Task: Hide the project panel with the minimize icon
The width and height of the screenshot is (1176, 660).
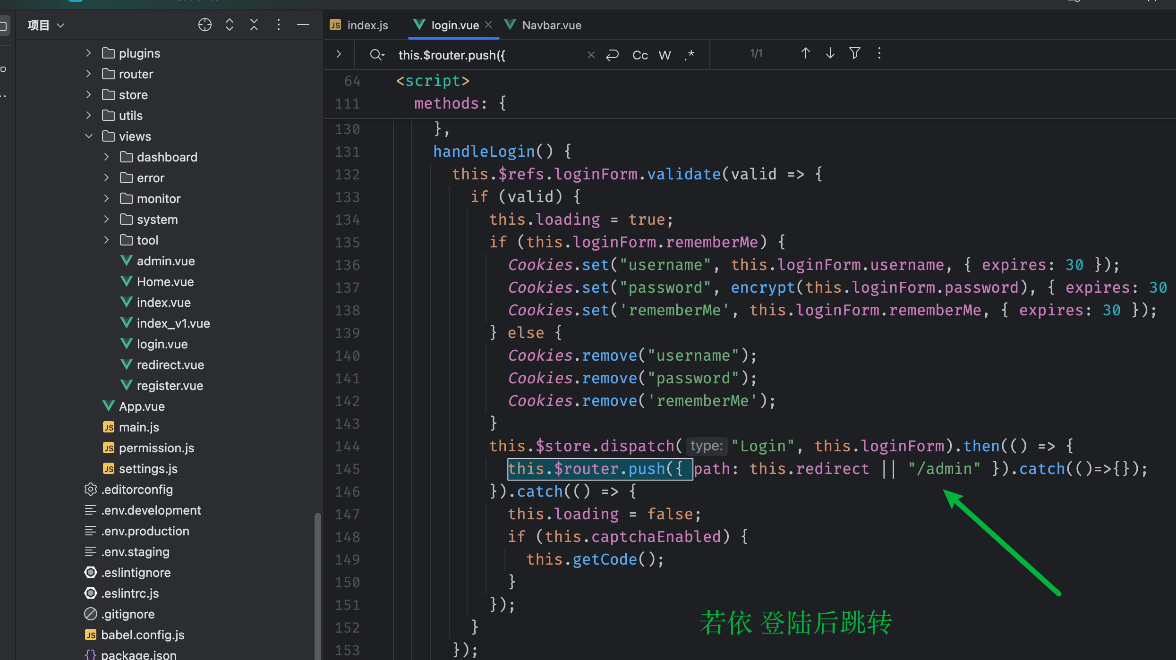Action: (x=303, y=25)
